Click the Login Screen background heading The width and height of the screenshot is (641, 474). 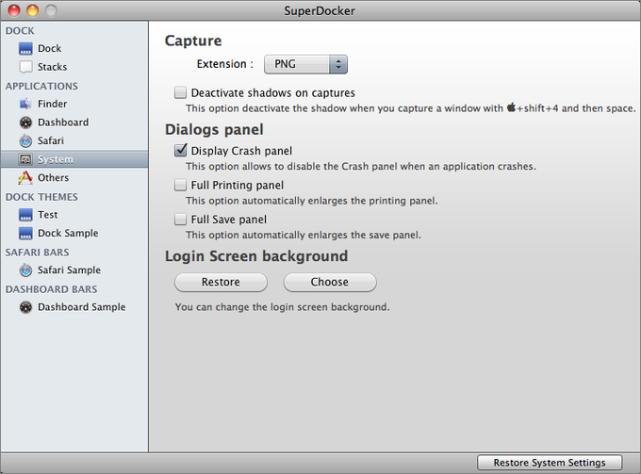(256, 255)
